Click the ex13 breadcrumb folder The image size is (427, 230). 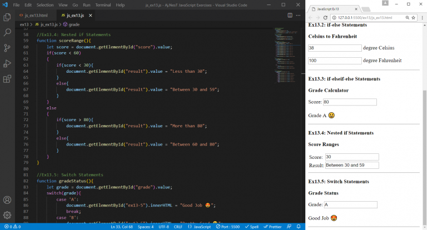point(25,24)
